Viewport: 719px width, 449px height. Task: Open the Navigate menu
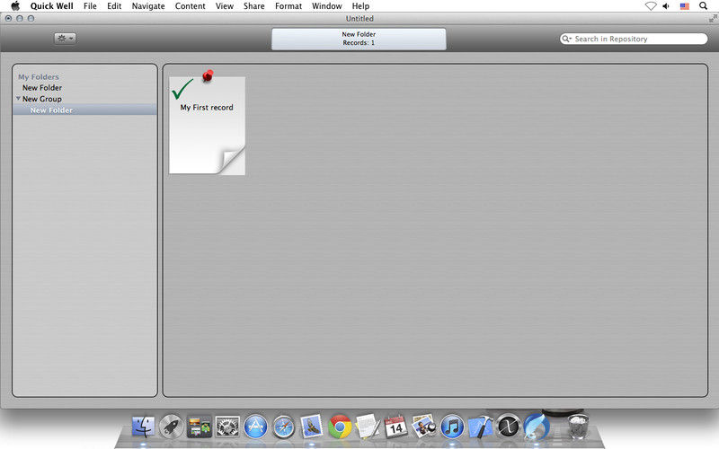point(148,6)
